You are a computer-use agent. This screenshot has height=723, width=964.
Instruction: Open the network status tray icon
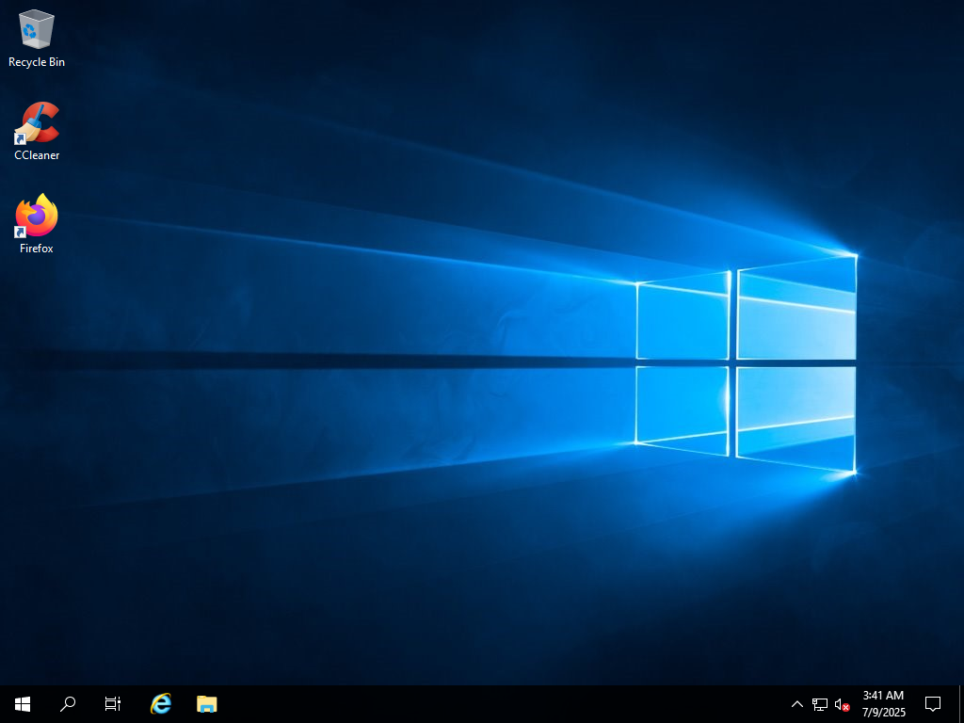(x=820, y=704)
